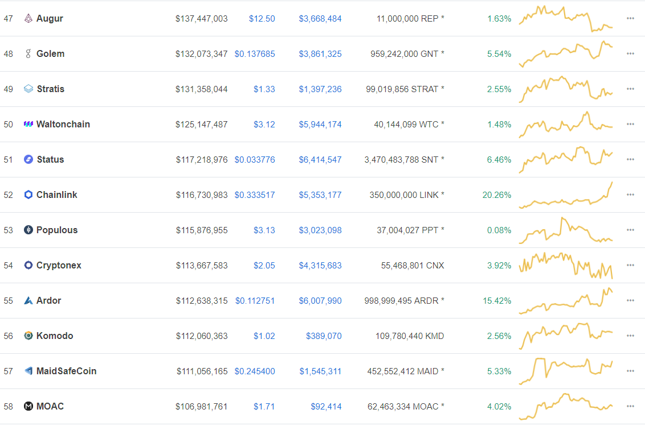Viewport: 645px width, 426px height.
Task: Click Stratis row rank number 49
Action: coord(8,89)
